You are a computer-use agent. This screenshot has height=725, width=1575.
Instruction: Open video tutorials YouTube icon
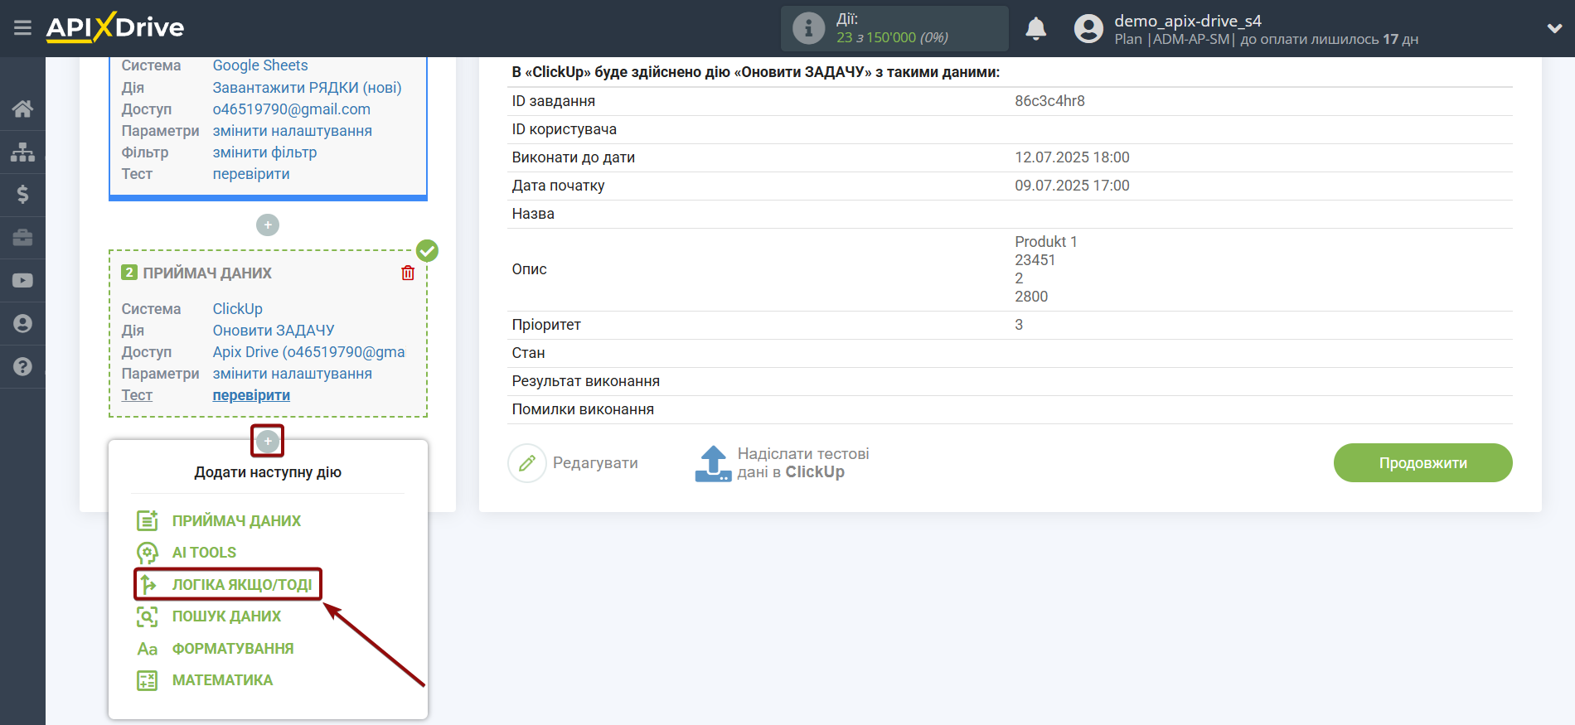coord(22,281)
